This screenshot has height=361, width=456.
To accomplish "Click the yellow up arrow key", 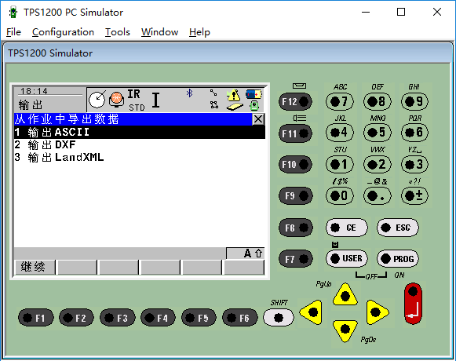I will click(345, 294).
